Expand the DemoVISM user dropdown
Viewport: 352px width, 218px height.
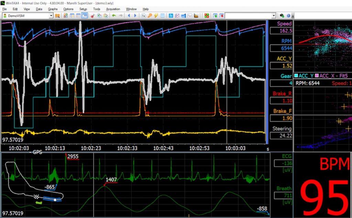(51, 16)
